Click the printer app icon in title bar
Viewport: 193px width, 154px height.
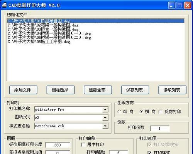pos(4,5)
